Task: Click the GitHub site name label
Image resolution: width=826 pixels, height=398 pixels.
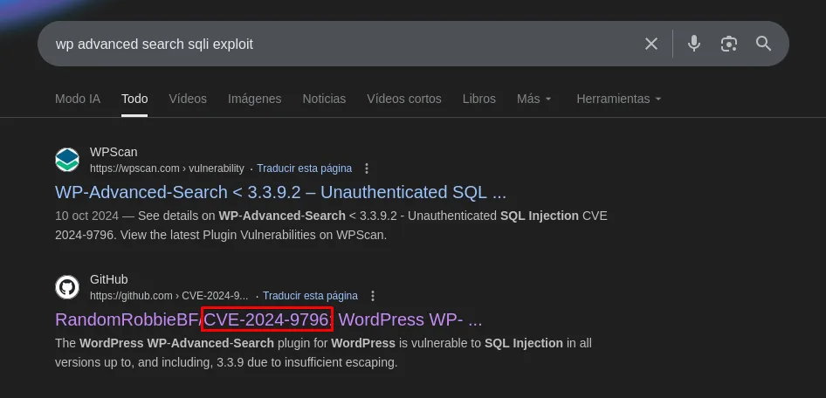Action: pyautogui.click(x=109, y=279)
